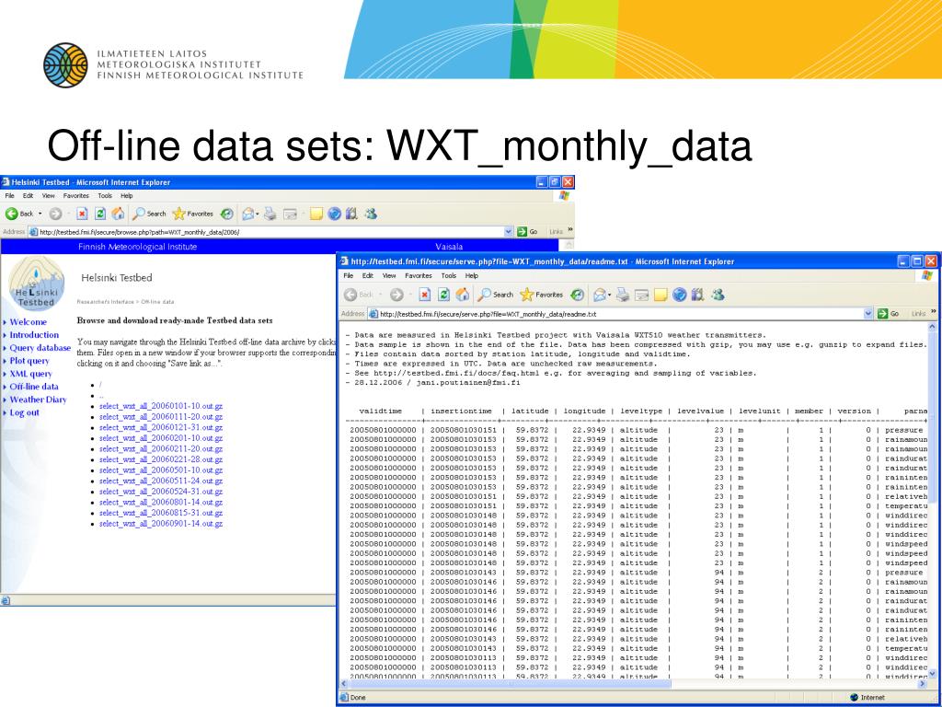Download select_wxt_all_20060101-10.out.gz file
Viewport: 942px width, 707px height.
(x=160, y=406)
